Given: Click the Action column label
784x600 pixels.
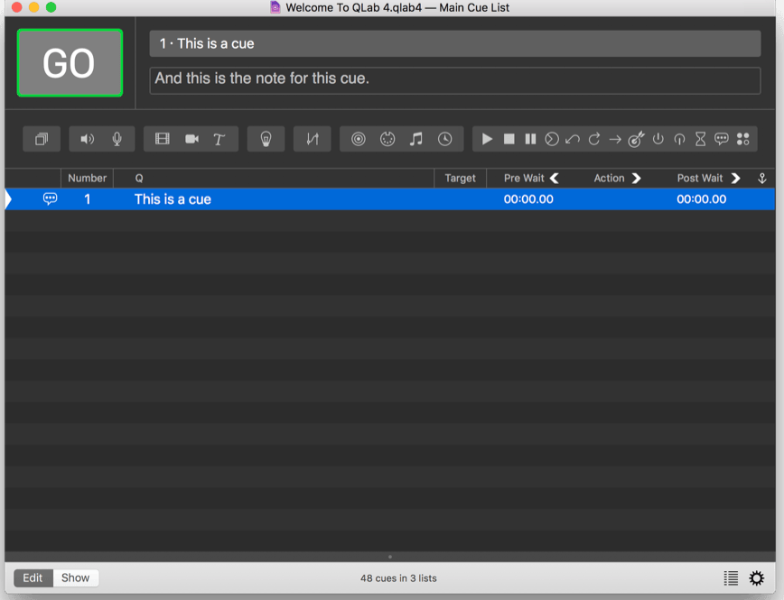Looking at the screenshot, I should [609, 179].
